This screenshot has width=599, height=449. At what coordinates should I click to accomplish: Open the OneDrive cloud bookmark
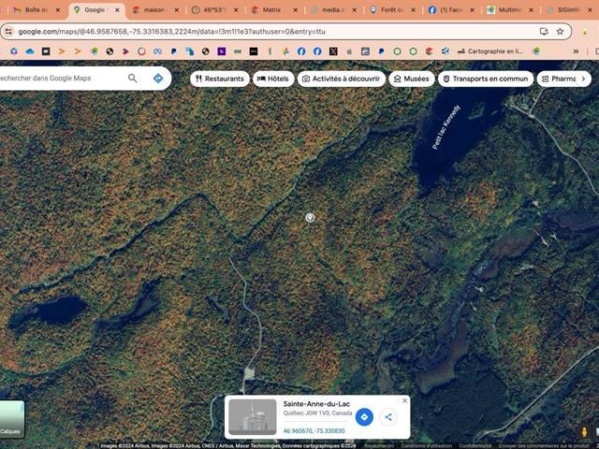[x=30, y=51]
